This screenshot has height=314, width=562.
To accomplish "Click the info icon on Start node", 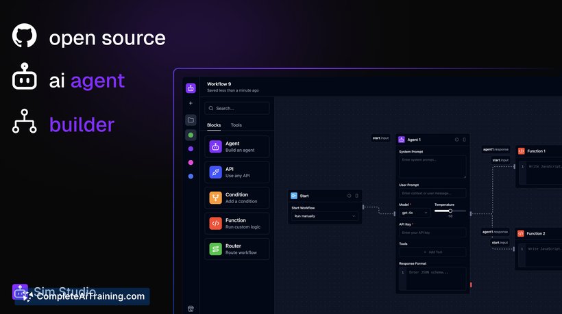I will 349,196.
